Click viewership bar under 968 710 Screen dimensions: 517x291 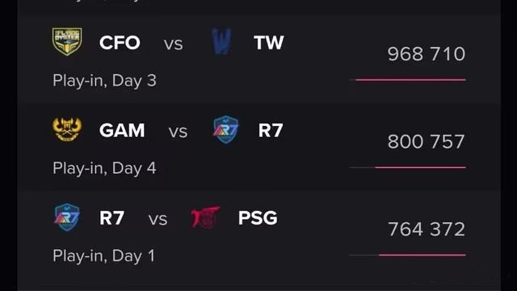[407, 80]
